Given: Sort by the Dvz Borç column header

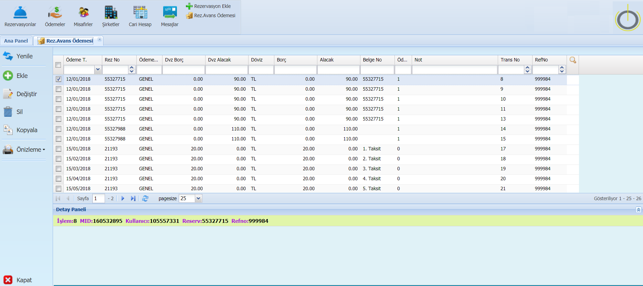Looking at the screenshot, I should [x=184, y=60].
